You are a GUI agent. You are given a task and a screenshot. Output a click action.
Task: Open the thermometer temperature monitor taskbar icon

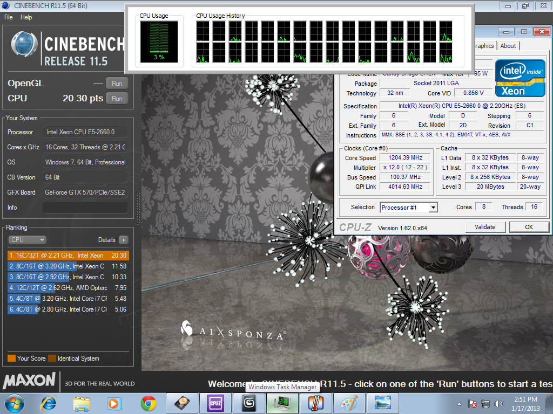(316, 403)
